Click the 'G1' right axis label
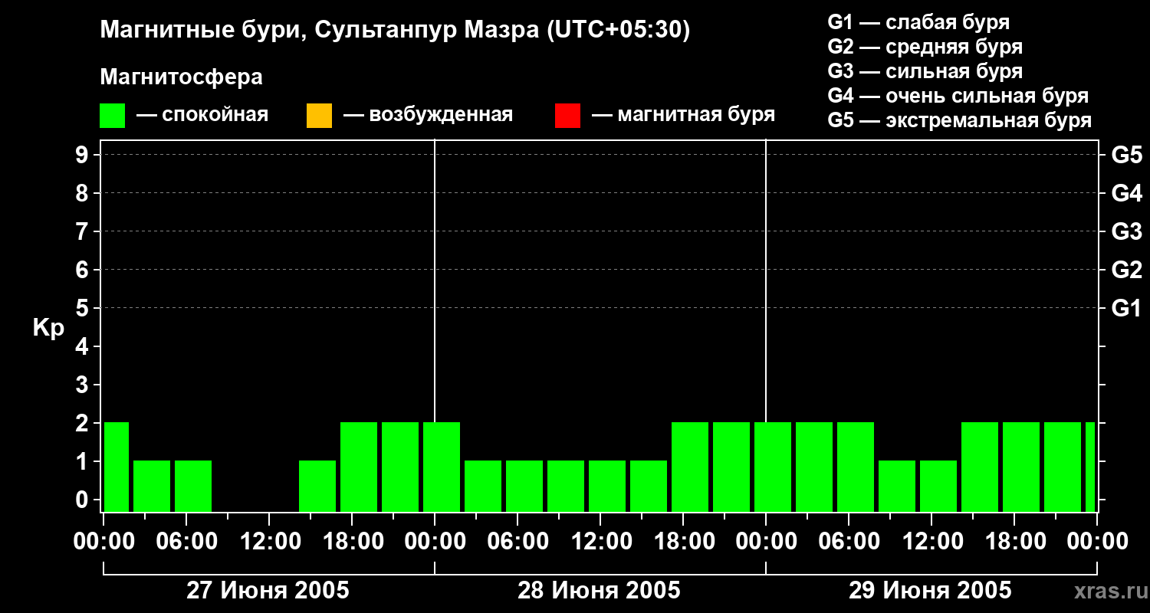This screenshot has width=1150, height=613. coord(1127,308)
